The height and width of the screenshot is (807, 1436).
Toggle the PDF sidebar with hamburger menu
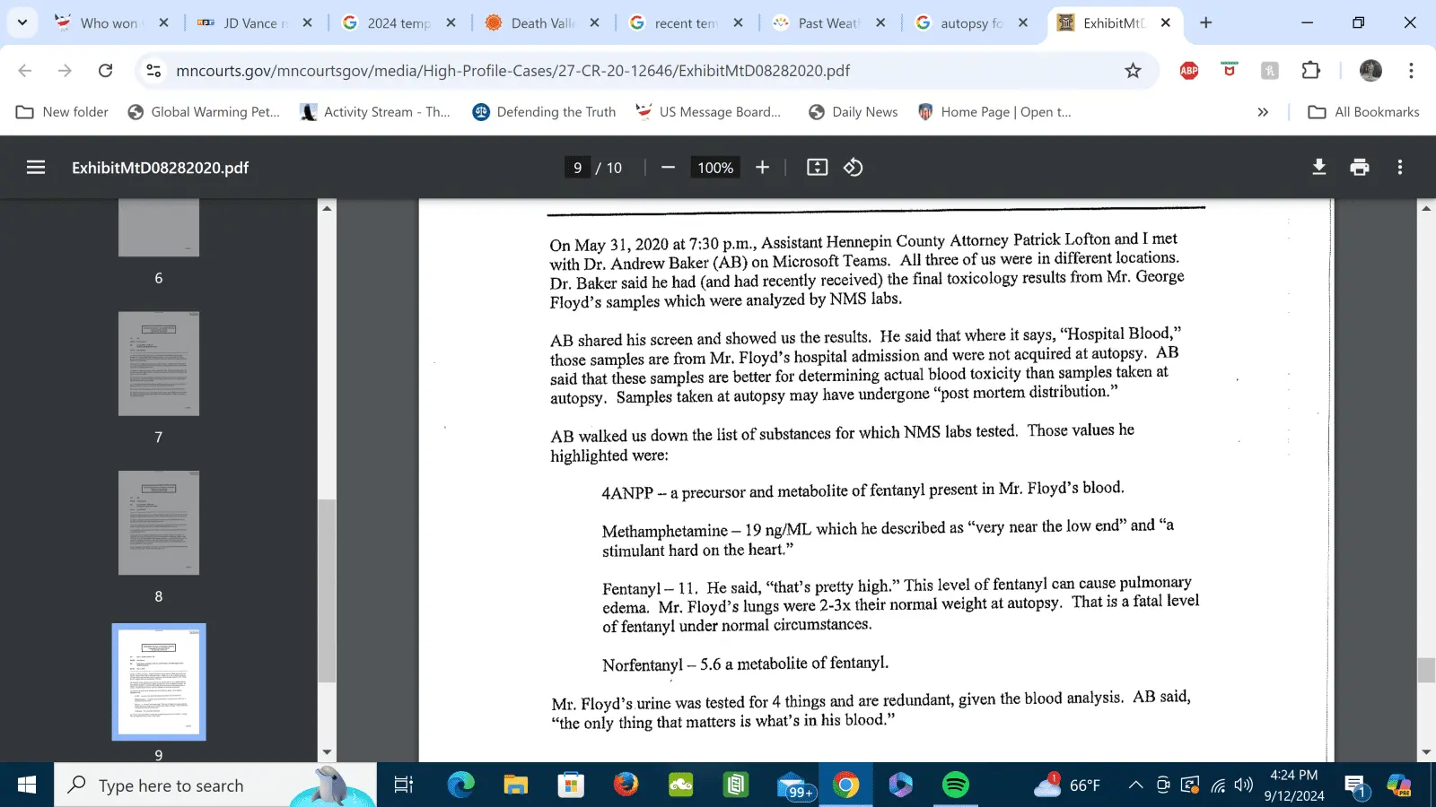coord(36,168)
